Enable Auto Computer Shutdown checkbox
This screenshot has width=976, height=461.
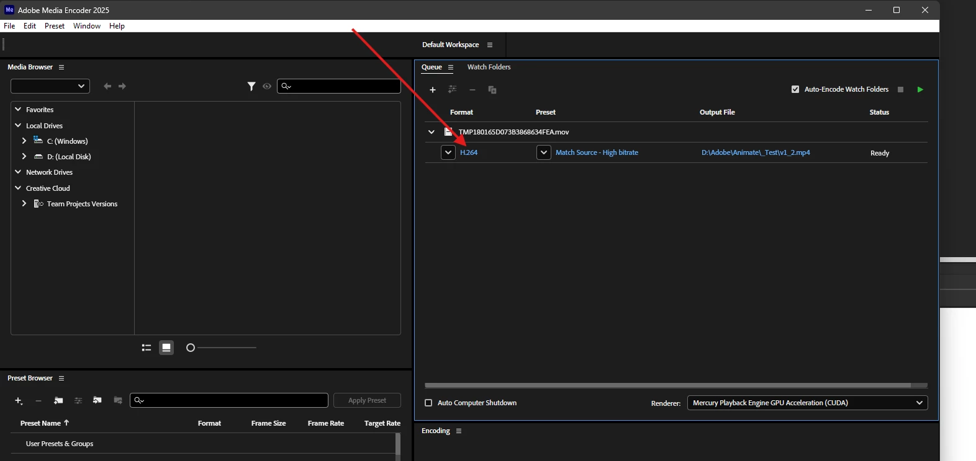click(428, 403)
